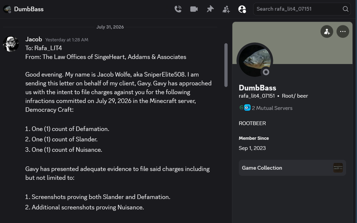This screenshot has width=357, height=223.
Task: Click the Sep 1, 2023 member date
Action: pyautogui.click(x=252, y=148)
